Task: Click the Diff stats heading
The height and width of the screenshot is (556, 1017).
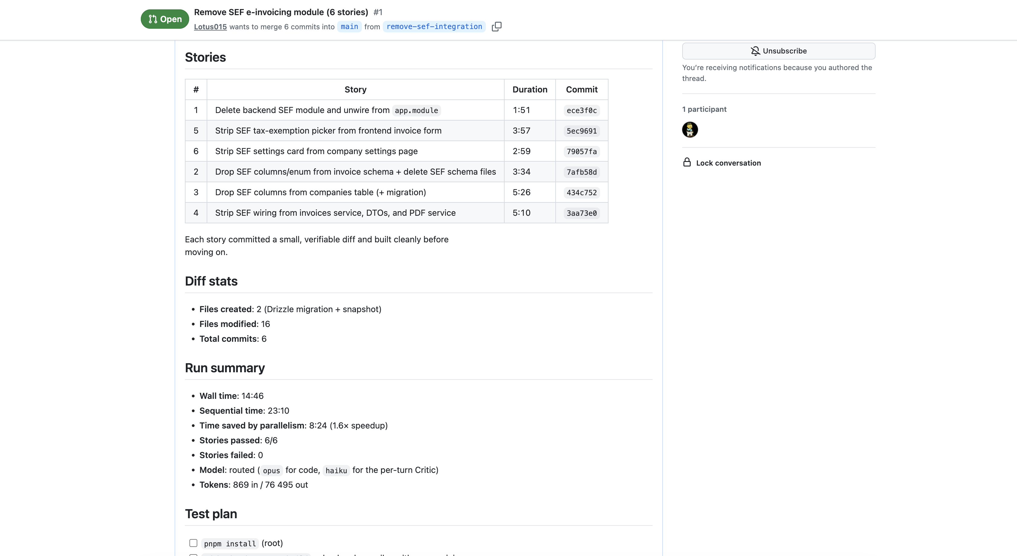Action: (211, 281)
